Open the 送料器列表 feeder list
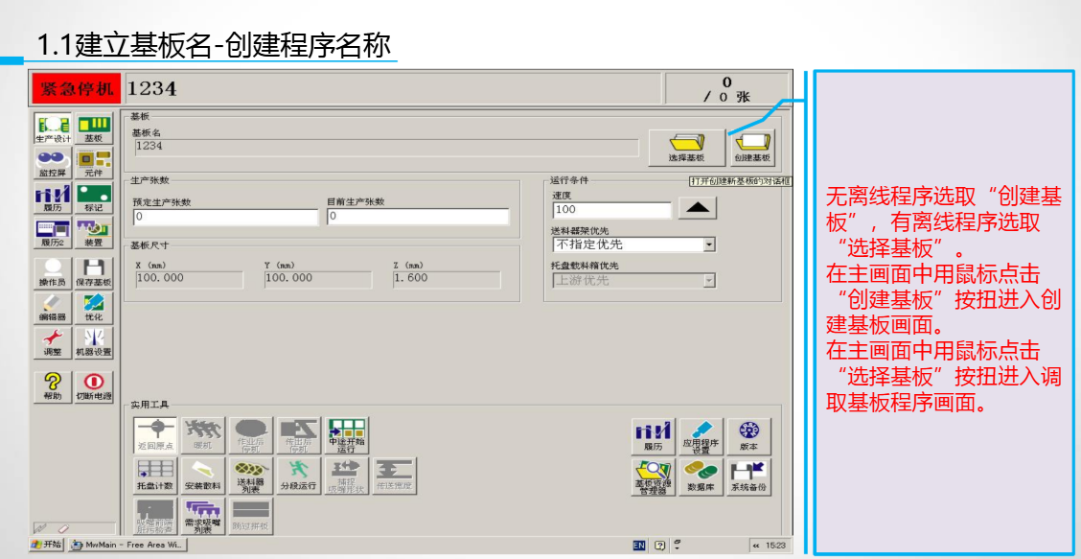Image resolution: width=1081 pixels, height=559 pixels. (251, 477)
